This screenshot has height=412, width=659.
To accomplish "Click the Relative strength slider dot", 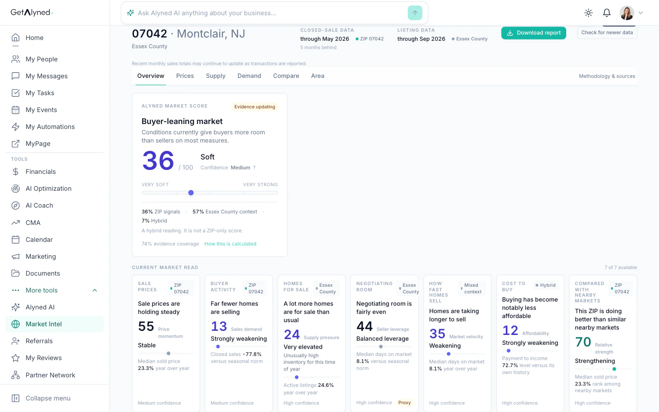I will [614, 369].
